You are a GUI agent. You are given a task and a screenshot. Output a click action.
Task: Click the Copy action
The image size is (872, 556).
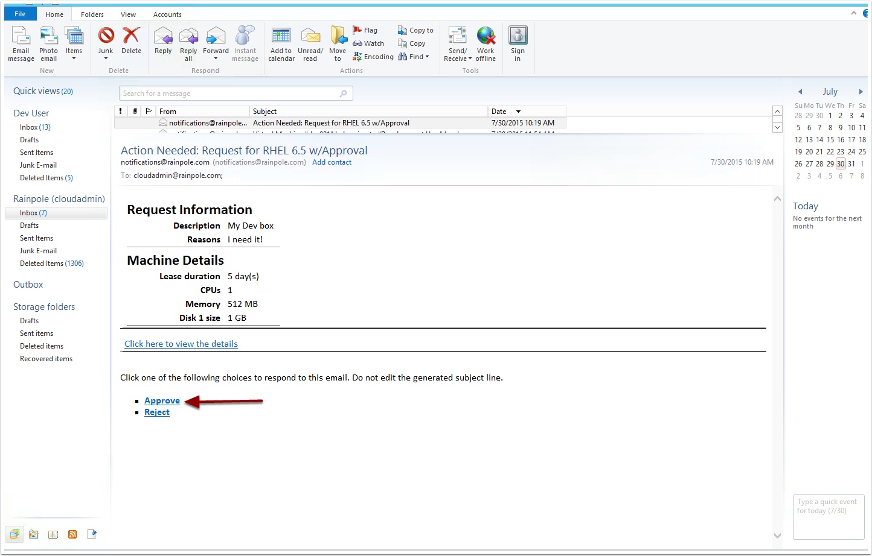tap(412, 43)
